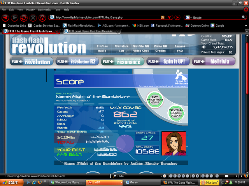Open the list all tabs dropdown

(246, 31)
